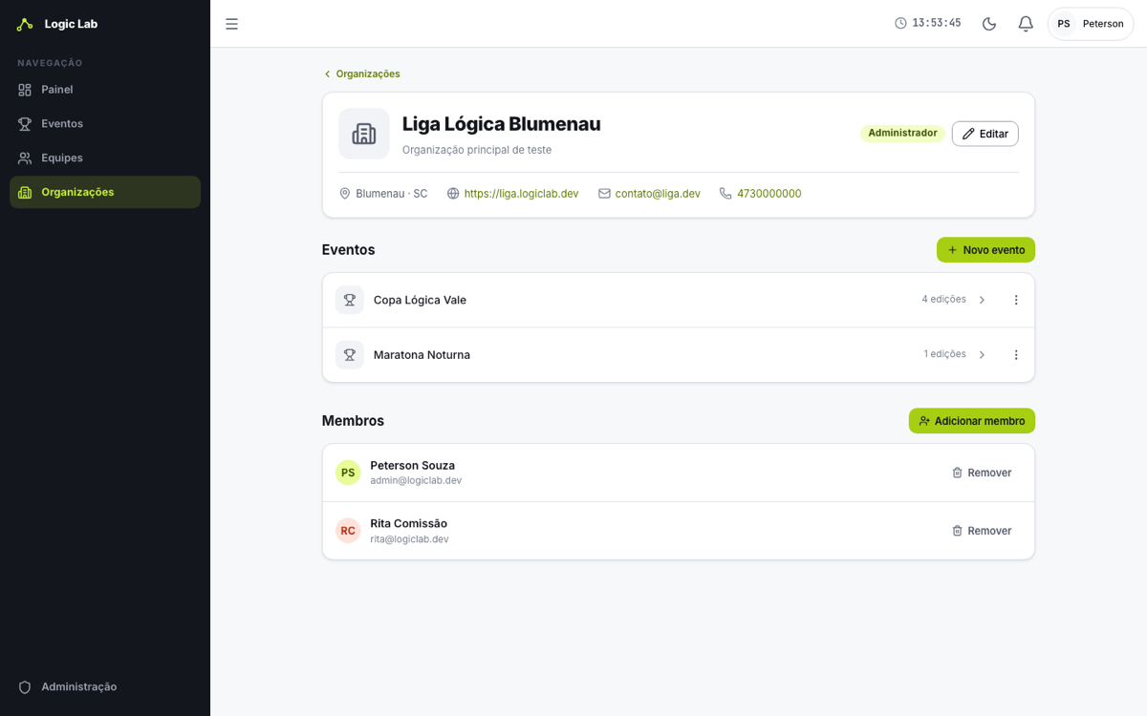
Task: Open the https://liga.logiclab.dev website link
Action: 521,194
